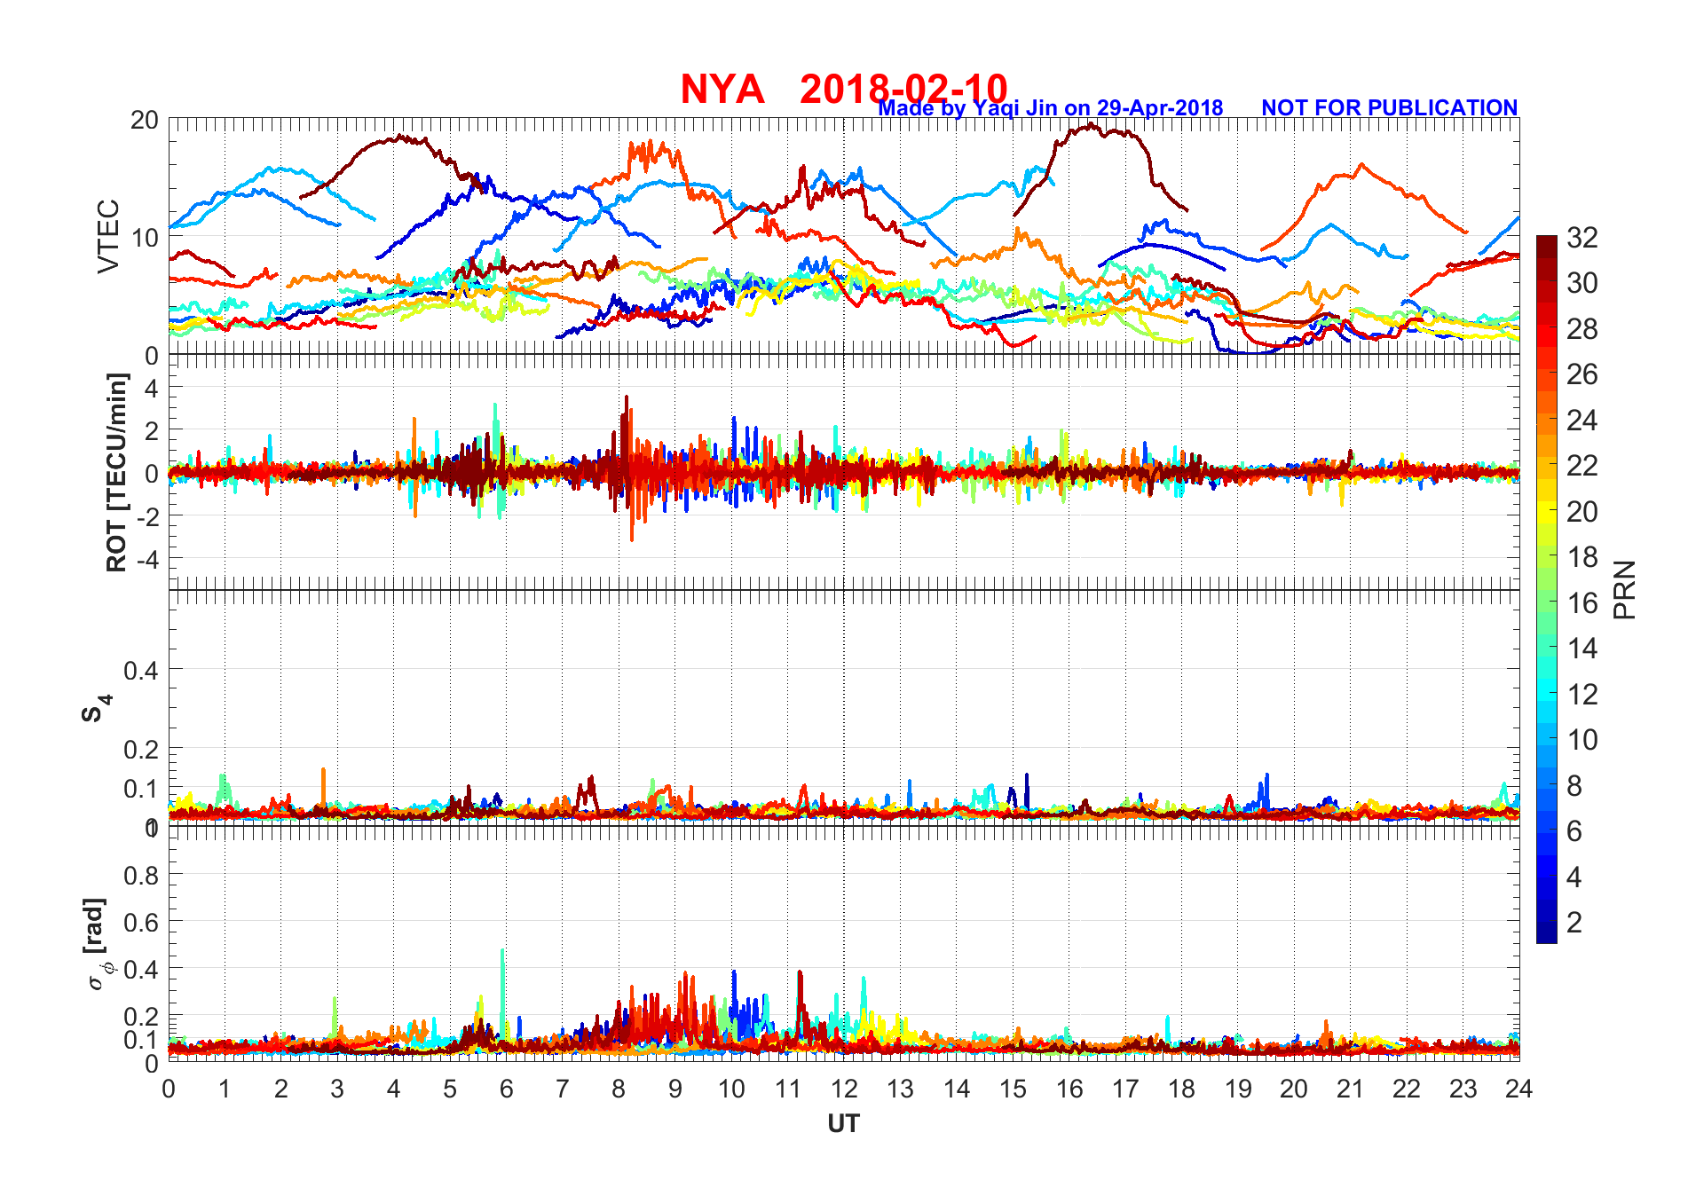Click ROT axis tick "4"

coord(151,388)
